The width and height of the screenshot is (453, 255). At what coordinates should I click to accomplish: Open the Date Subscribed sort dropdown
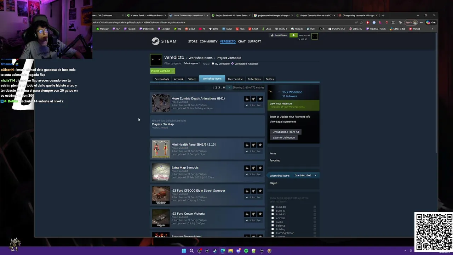point(305,175)
